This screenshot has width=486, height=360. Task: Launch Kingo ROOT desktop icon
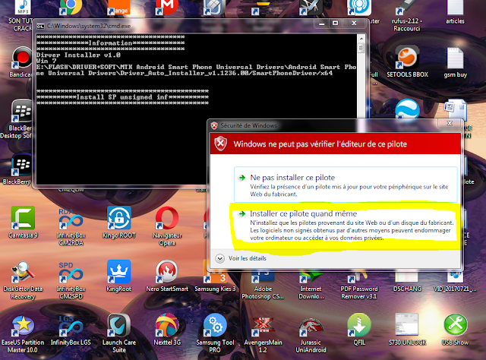[119, 223]
